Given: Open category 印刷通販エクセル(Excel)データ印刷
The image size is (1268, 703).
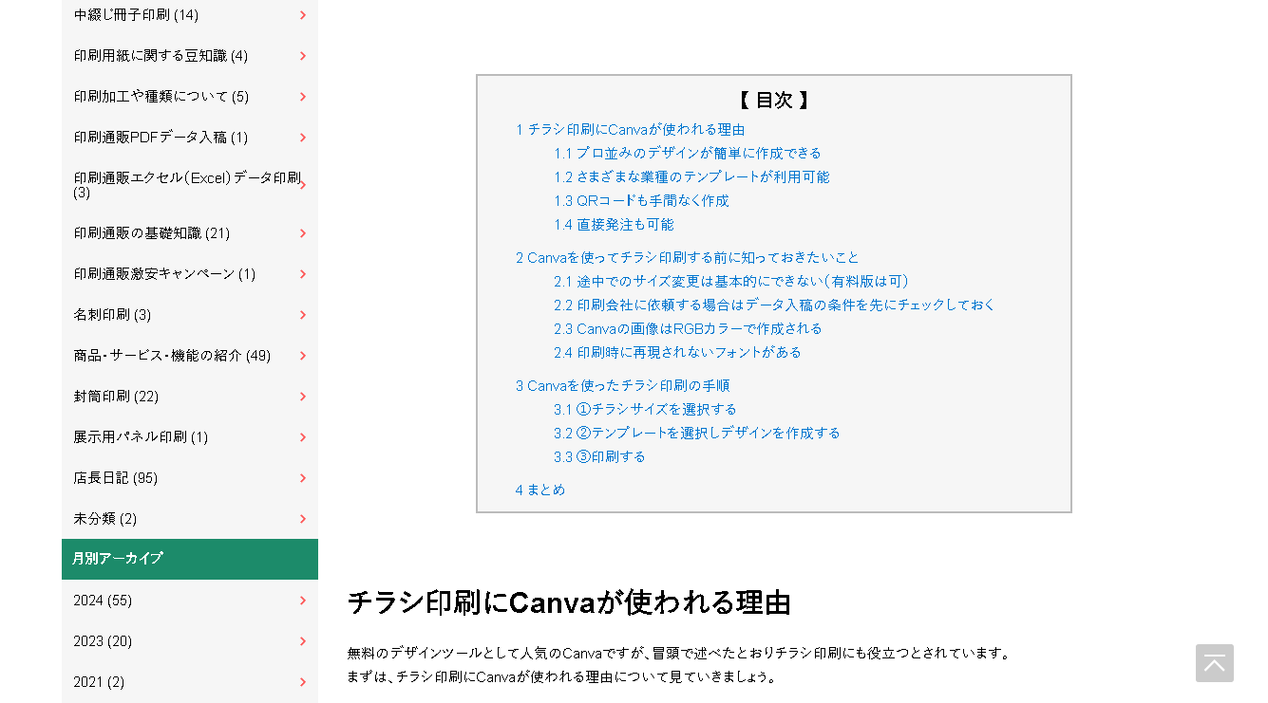Looking at the screenshot, I should [x=190, y=185].
